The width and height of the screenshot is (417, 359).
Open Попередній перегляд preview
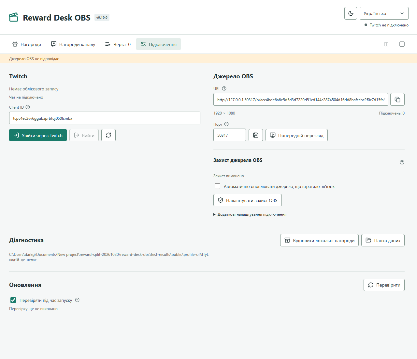(296, 135)
